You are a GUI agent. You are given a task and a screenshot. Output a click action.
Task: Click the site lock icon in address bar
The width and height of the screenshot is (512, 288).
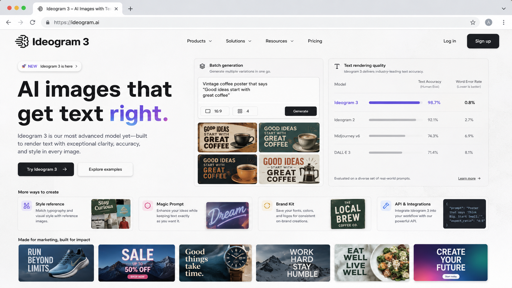(47, 22)
